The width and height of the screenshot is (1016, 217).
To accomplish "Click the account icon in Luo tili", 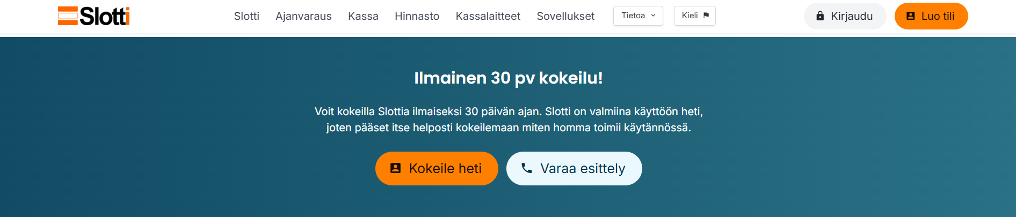I will coord(911,16).
